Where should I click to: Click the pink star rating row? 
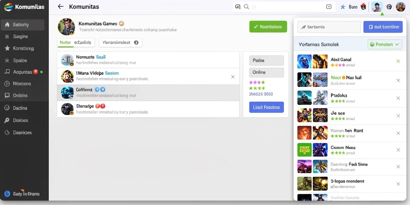[x=257, y=82]
